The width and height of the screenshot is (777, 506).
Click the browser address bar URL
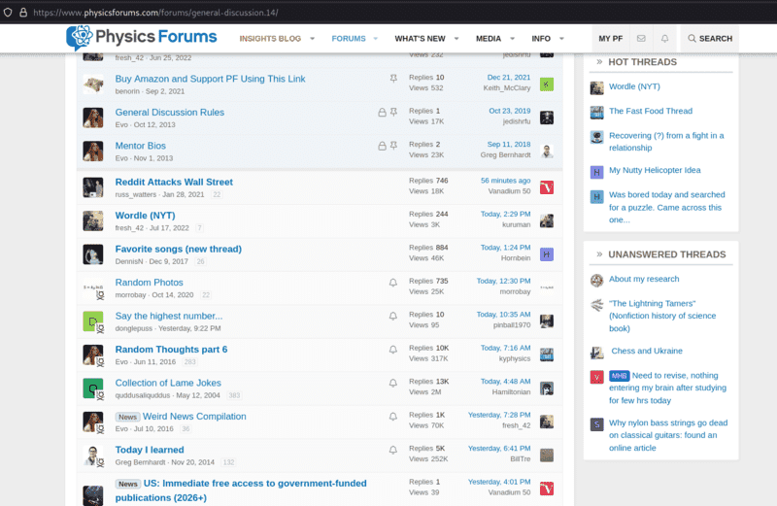(x=155, y=13)
